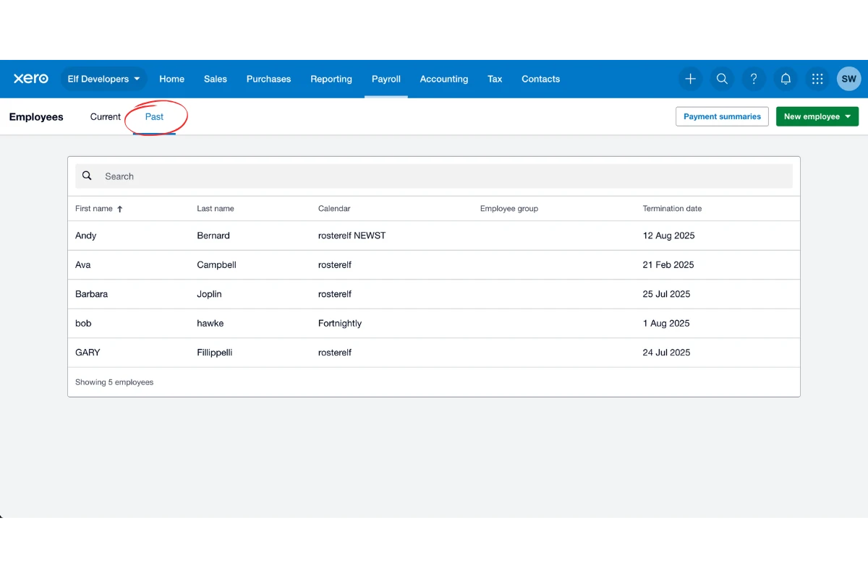Open the Purchases menu
The width and height of the screenshot is (868, 578).
pos(268,79)
